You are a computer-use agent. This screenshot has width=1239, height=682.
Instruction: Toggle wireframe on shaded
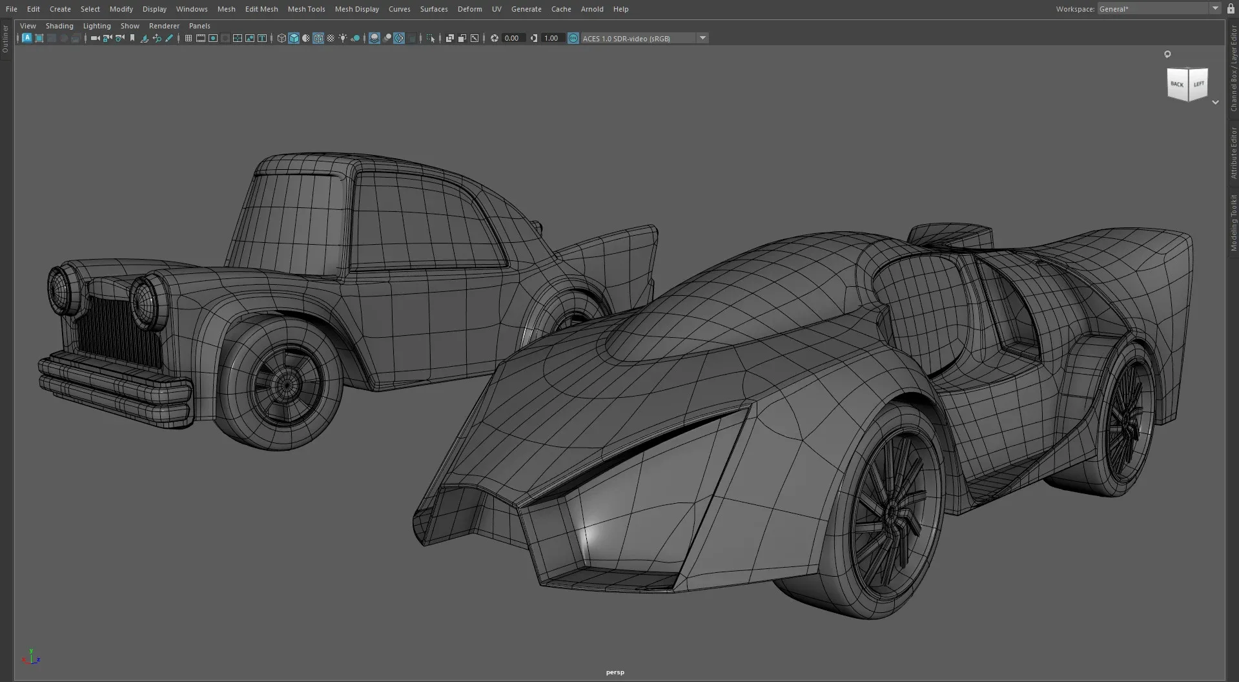(x=318, y=38)
